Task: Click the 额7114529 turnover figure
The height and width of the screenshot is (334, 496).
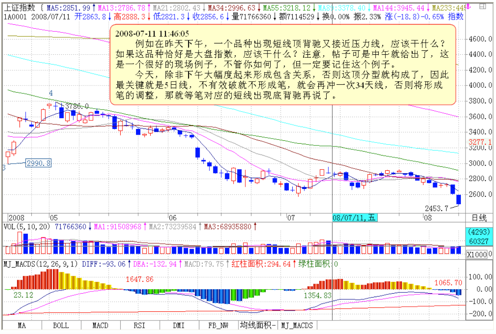Action: [x=297, y=17]
